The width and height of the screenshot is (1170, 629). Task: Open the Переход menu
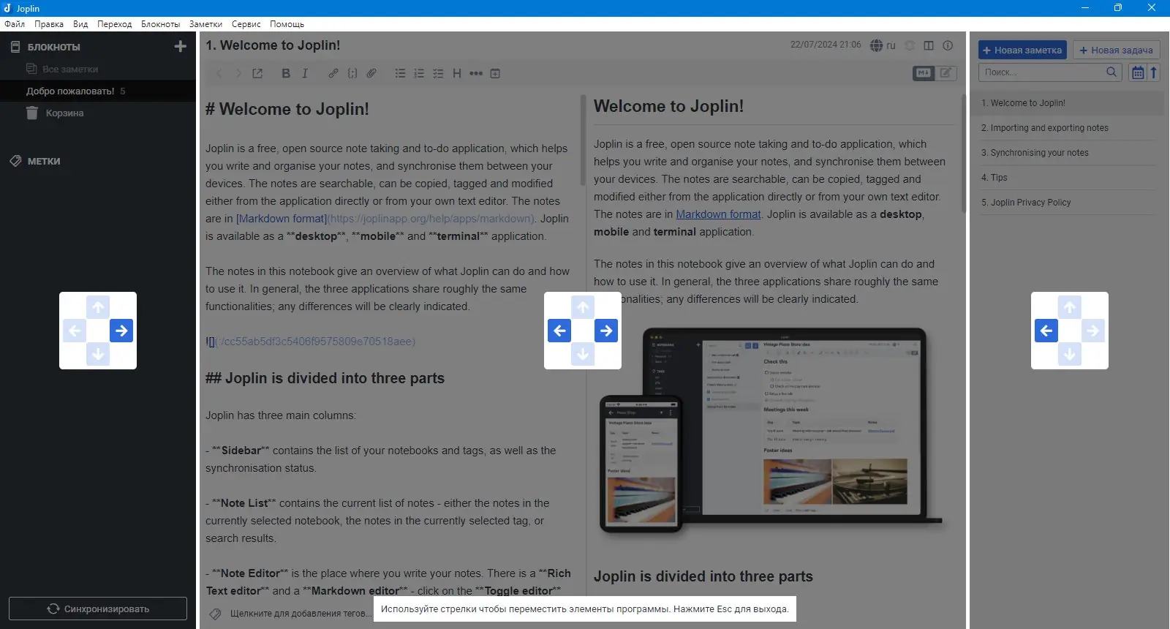click(x=115, y=24)
